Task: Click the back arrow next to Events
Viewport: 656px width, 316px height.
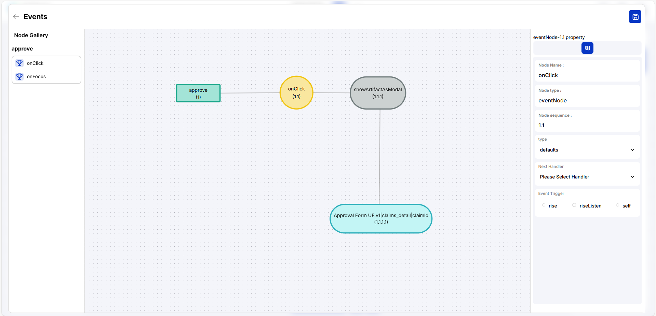Action: [x=16, y=17]
